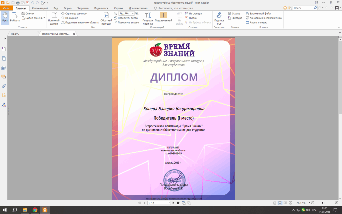Image resolution: width=342 pixels, height=214 pixels.
Task: Switch to continuous facing view mode
Action: pos(290,203)
